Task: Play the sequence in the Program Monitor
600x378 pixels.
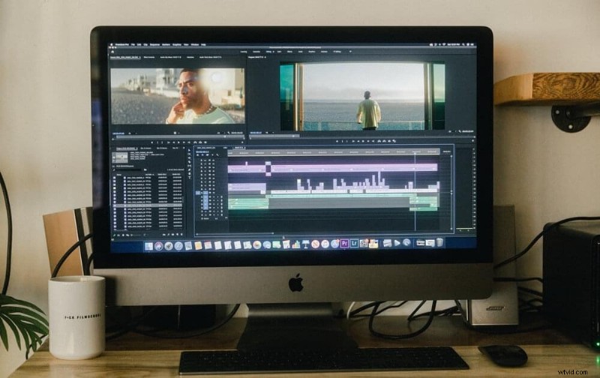Action: [363, 141]
